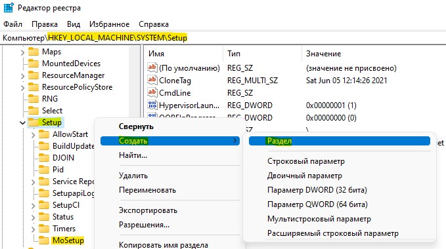Sort values by the Значение column header
446x249 pixels.
point(374,54)
